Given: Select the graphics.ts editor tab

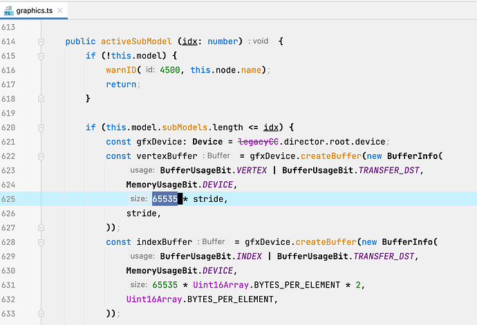Looking at the screenshot, I should click(34, 10).
